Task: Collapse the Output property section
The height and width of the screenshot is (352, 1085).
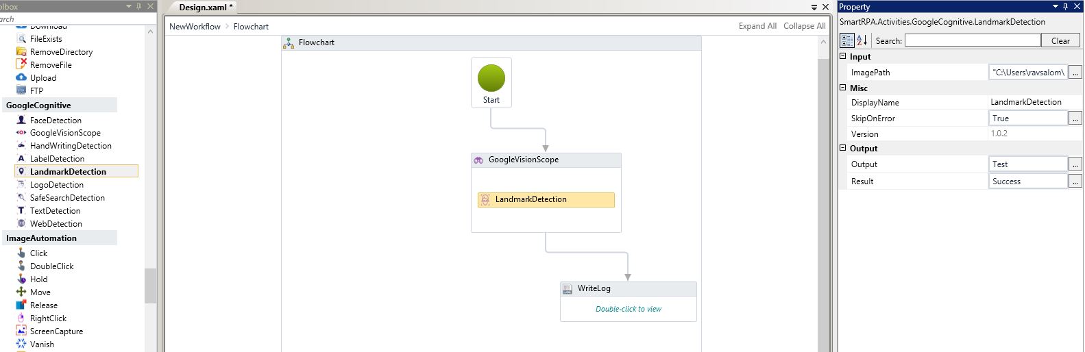Action: [x=843, y=148]
